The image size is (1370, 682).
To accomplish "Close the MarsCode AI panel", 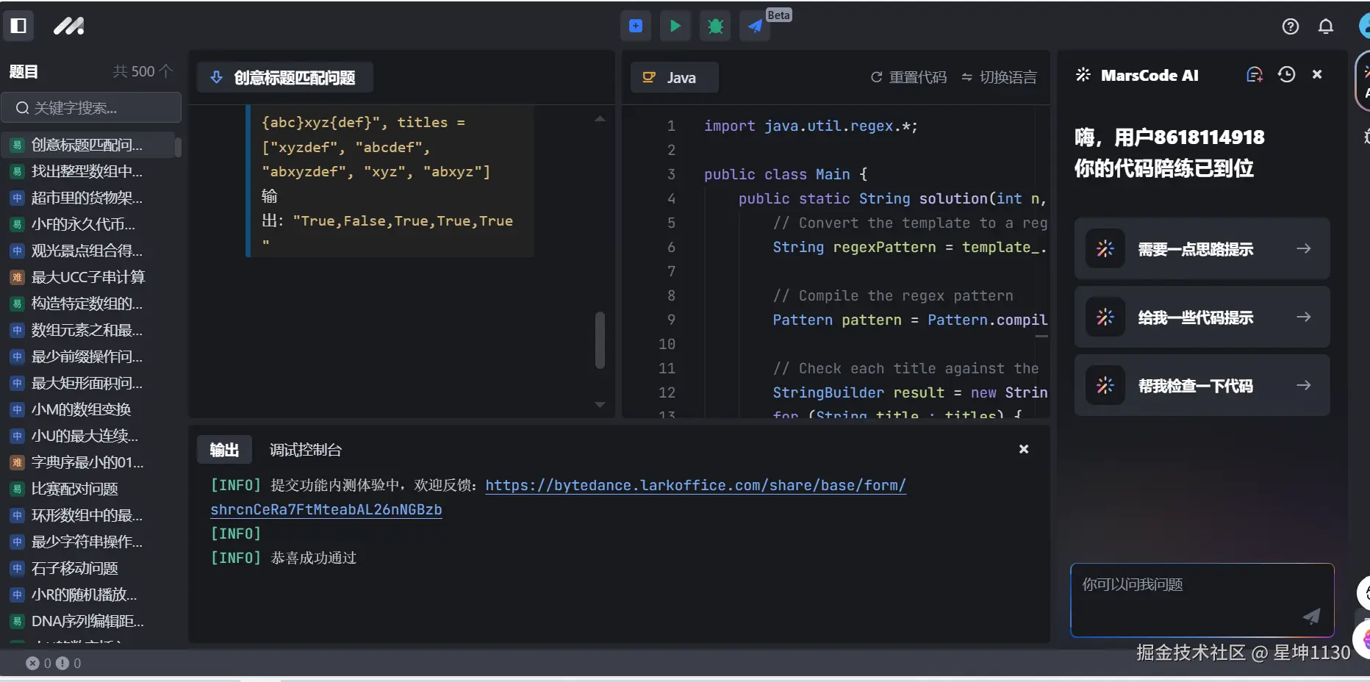I will [1317, 74].
